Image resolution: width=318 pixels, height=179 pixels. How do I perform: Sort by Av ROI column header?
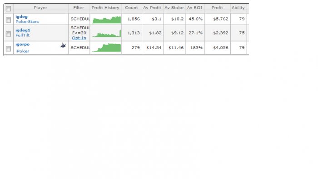195,8
